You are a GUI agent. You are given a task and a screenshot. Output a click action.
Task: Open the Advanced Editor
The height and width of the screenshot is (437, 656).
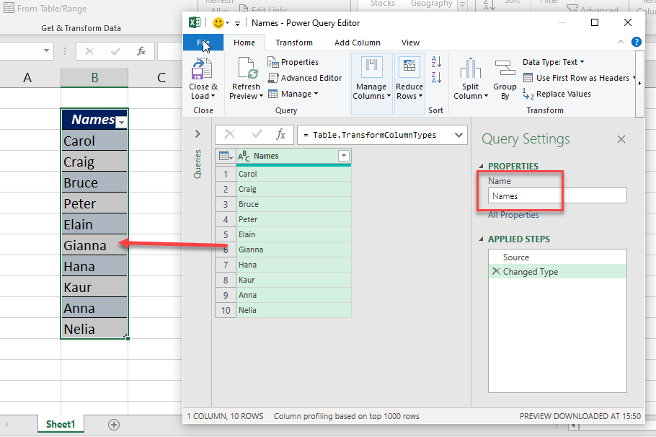304,78
